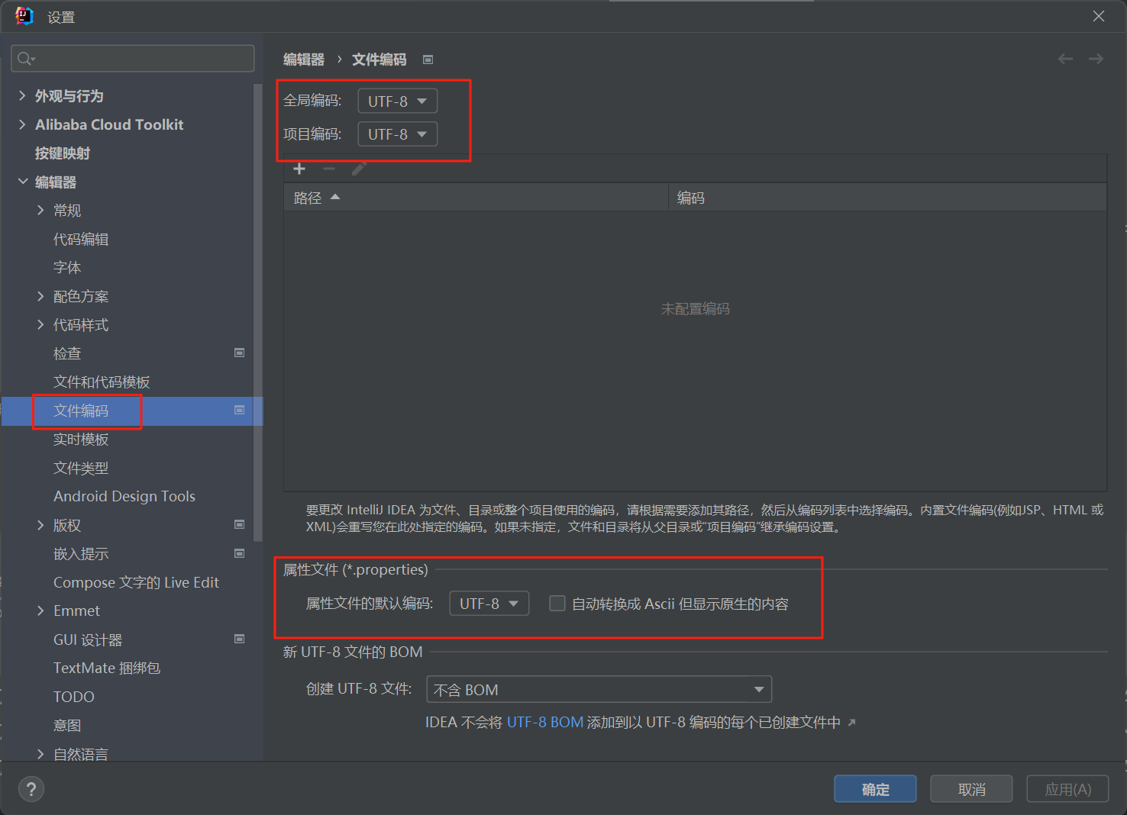
Task: Expand the 代码样式 tree node
Action: (40, 324)
